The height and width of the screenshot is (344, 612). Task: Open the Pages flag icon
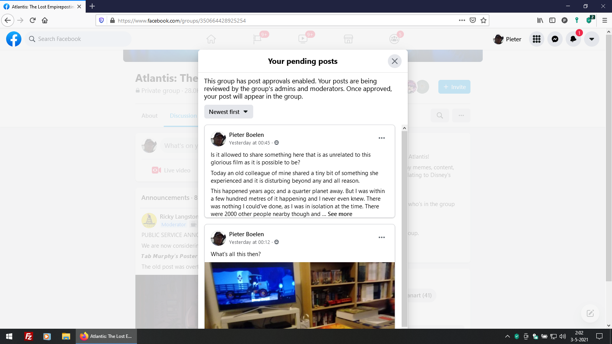(x=257, y=39)
